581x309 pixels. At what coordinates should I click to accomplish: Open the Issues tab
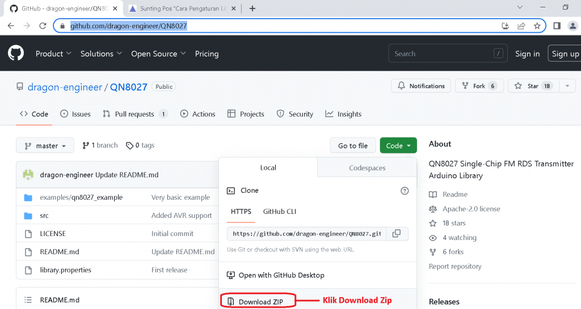coord(75,114)
